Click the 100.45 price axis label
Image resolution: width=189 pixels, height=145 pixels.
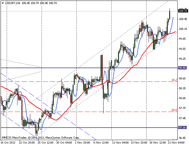pyautogui.click(x=183, y=19)
